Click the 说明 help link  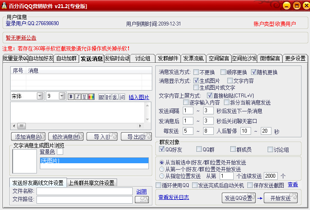pos(141,191)
